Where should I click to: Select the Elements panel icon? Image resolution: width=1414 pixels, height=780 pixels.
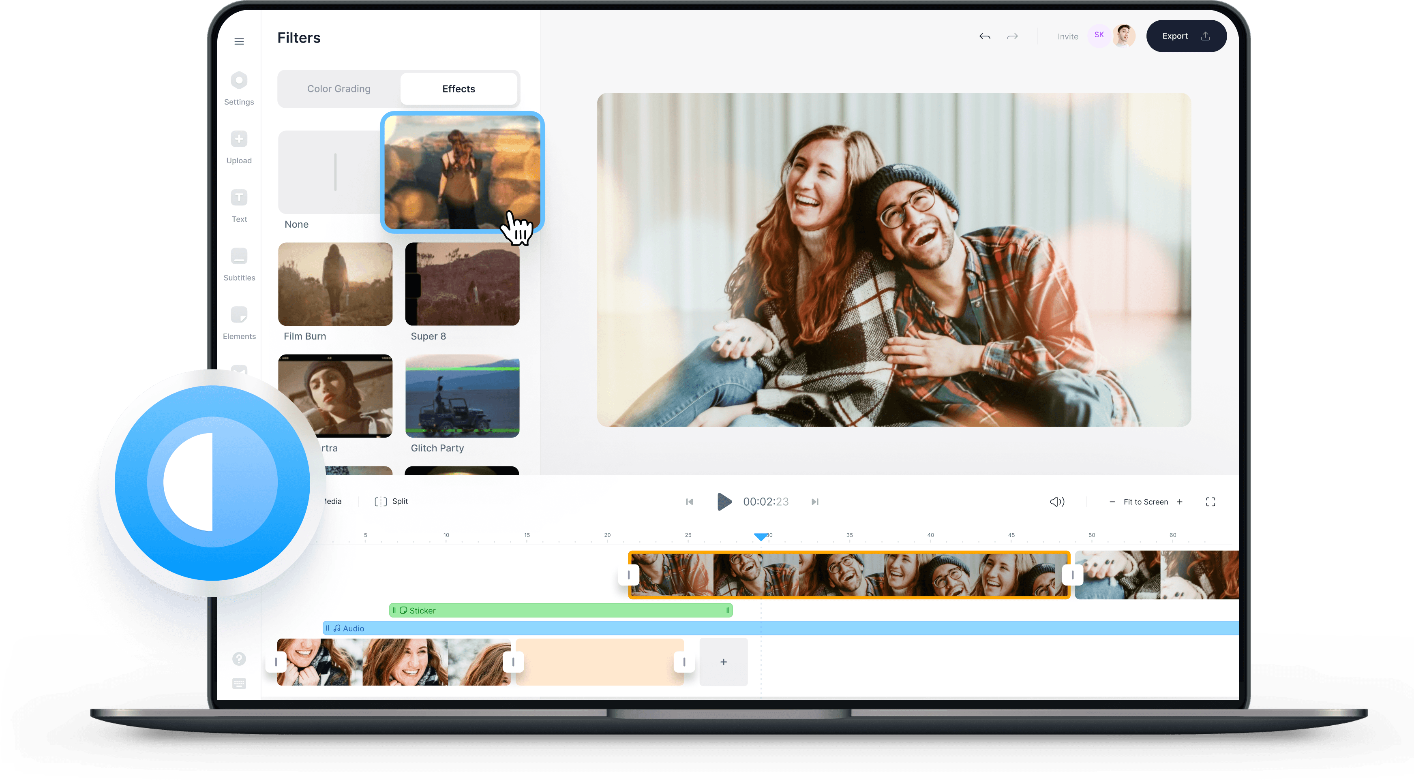click(239, 315)
